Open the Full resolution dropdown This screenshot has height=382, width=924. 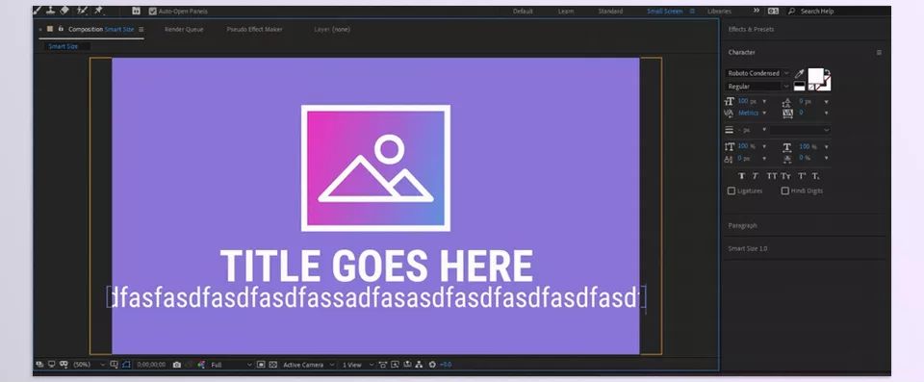click(232, 365)
